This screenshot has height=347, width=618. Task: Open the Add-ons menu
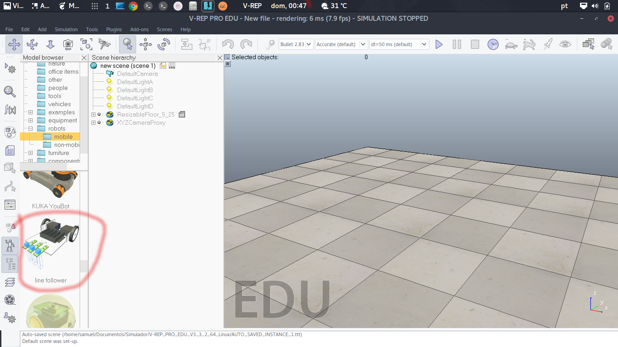click(139, 29)
